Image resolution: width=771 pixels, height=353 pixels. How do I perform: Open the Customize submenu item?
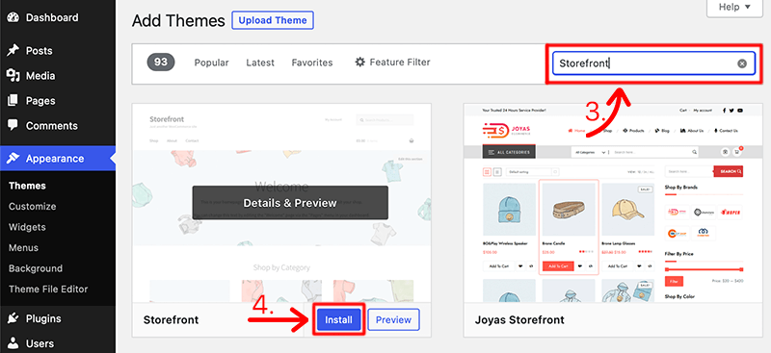click(x=33, y=206)
